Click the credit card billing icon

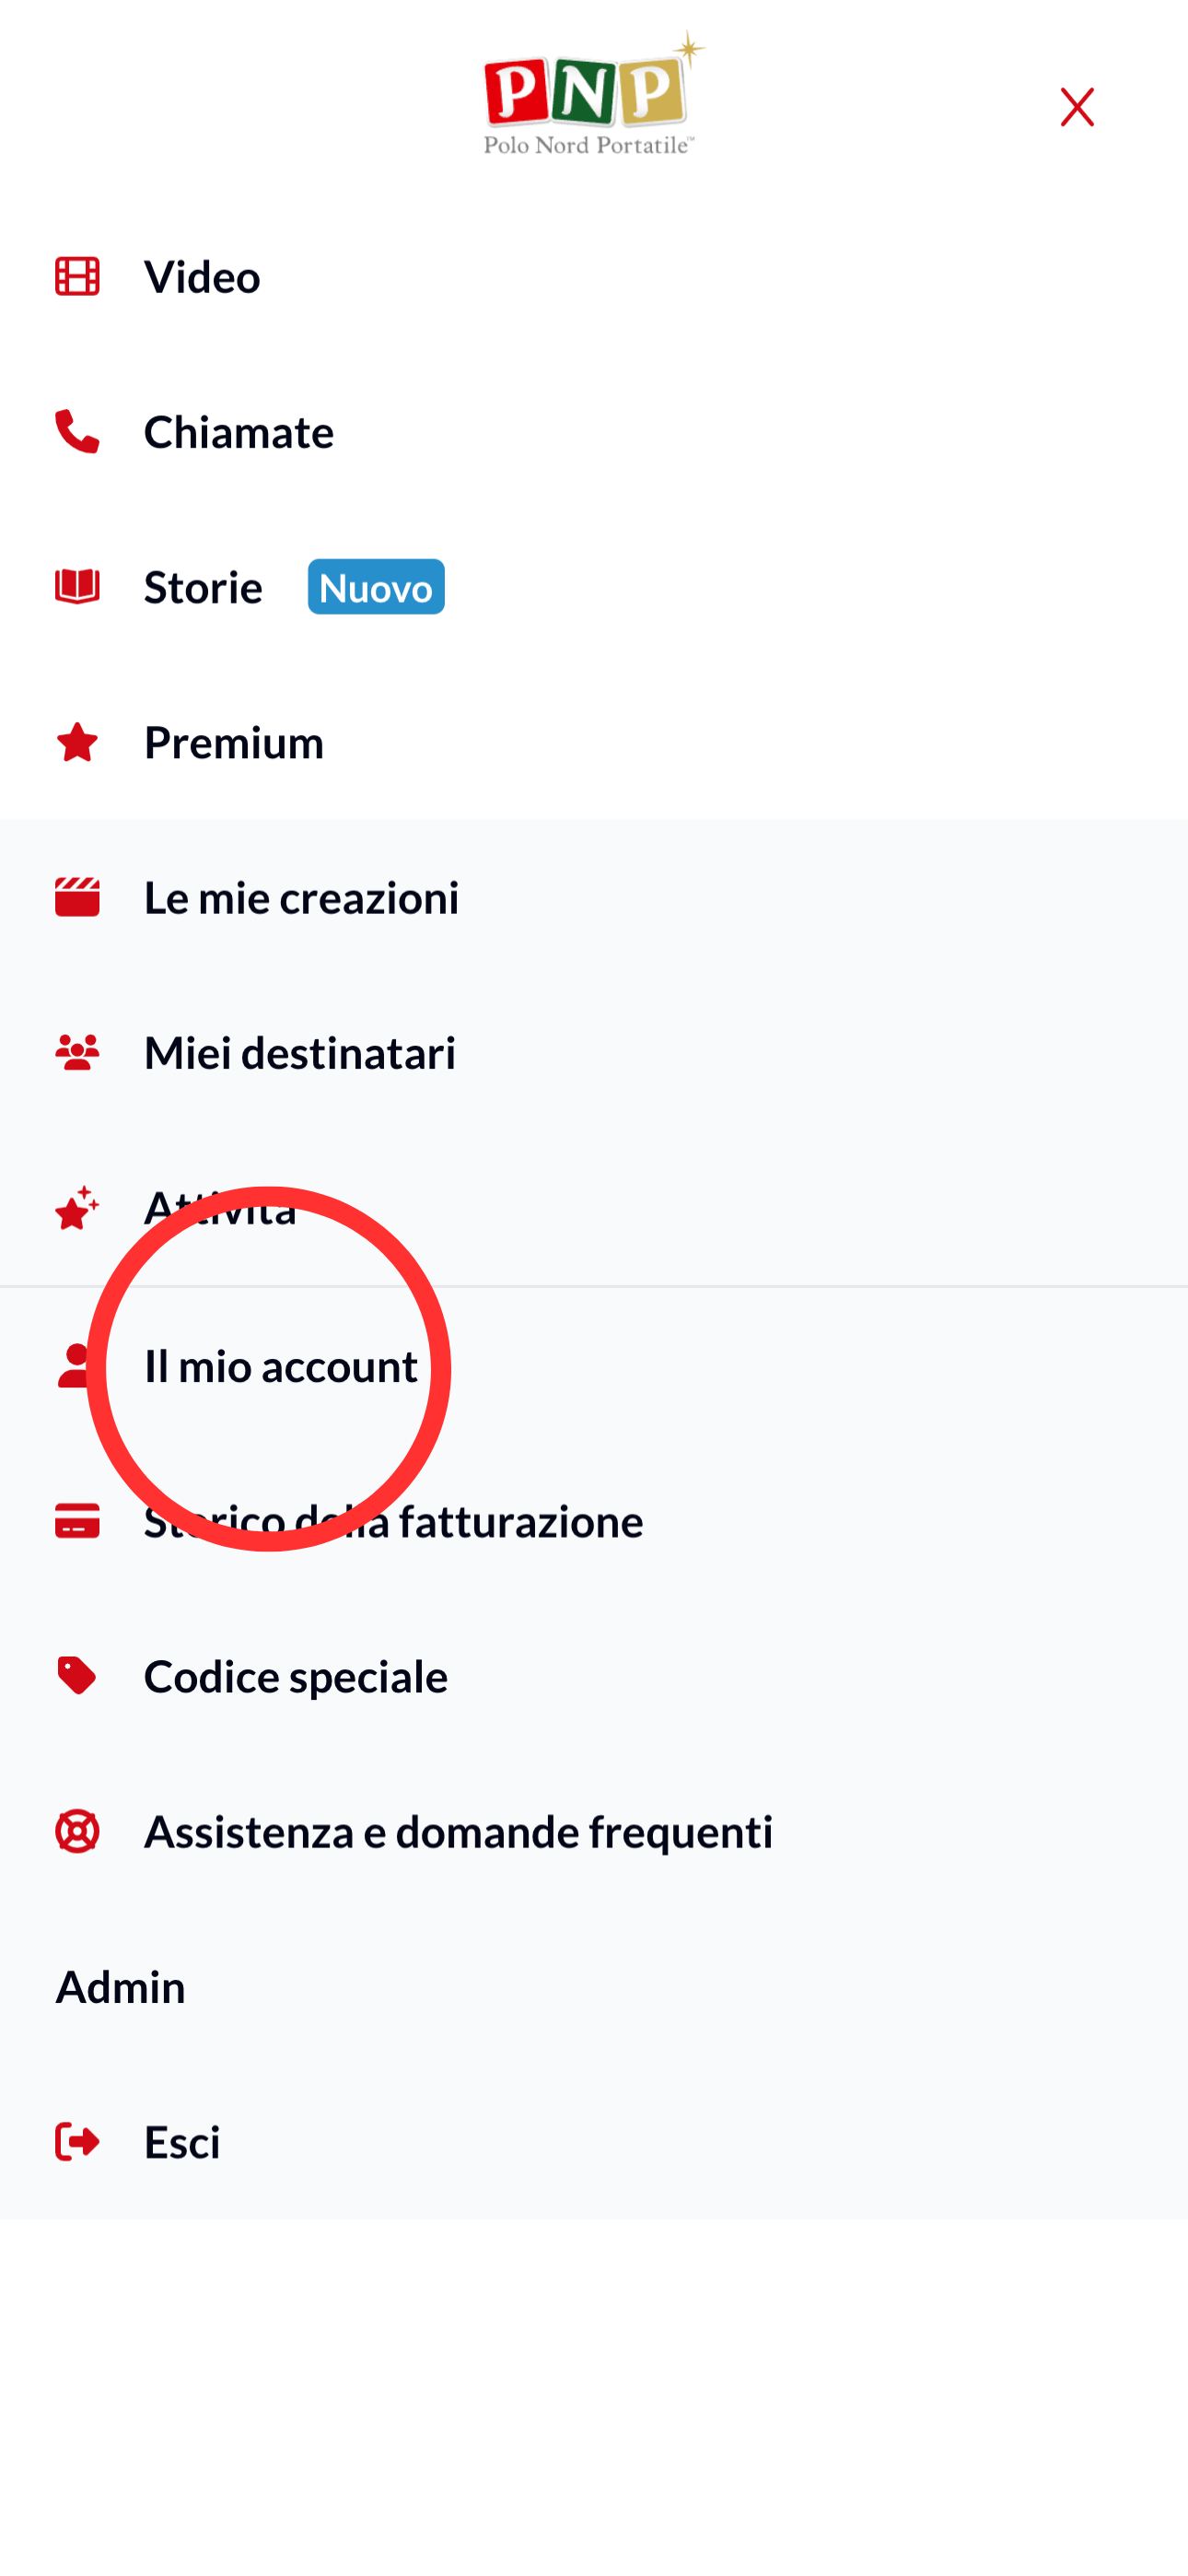[77, 1521]
